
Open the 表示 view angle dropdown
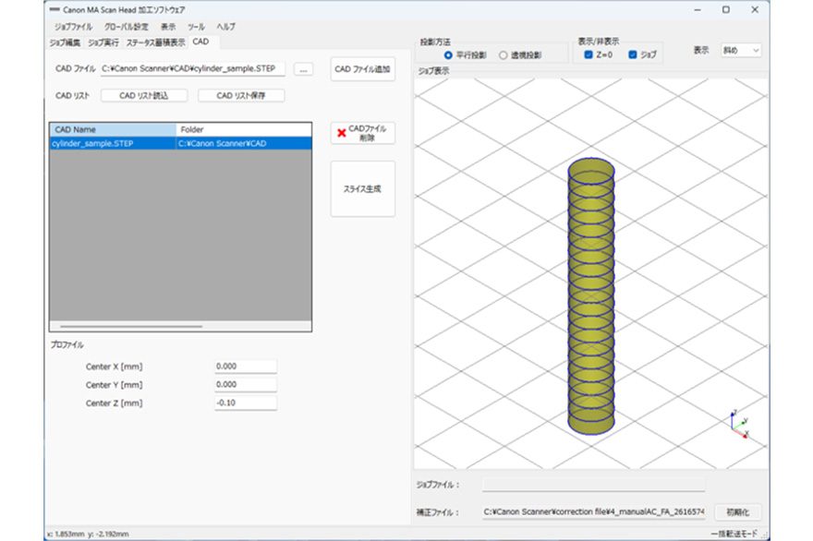[741, 51]
